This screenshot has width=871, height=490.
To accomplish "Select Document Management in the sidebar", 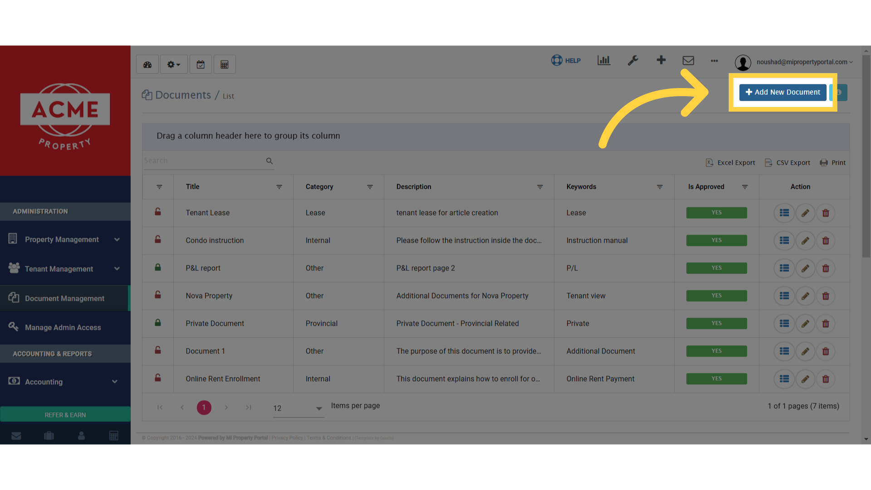I will click(64, 299).
